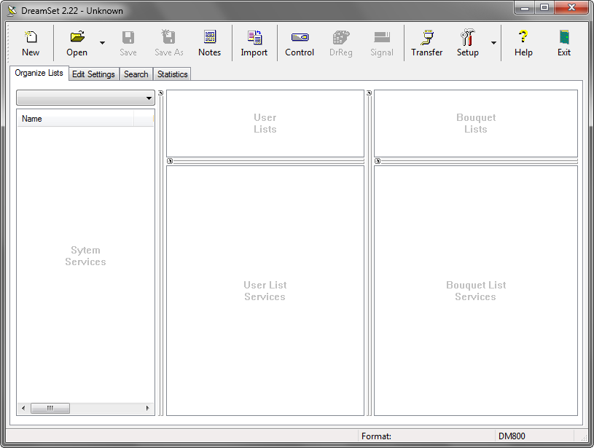The image size is (594, 448).
Task: Click inside the User List Services panel
Action: [x=265, y=291]
